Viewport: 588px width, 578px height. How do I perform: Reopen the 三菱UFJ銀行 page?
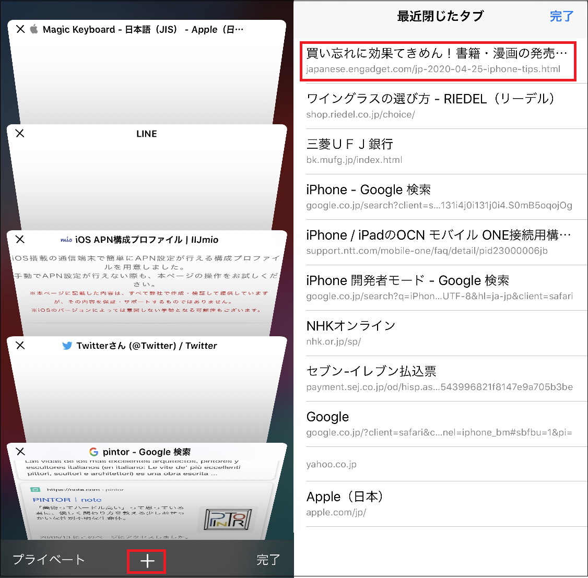tap(438, 151)
